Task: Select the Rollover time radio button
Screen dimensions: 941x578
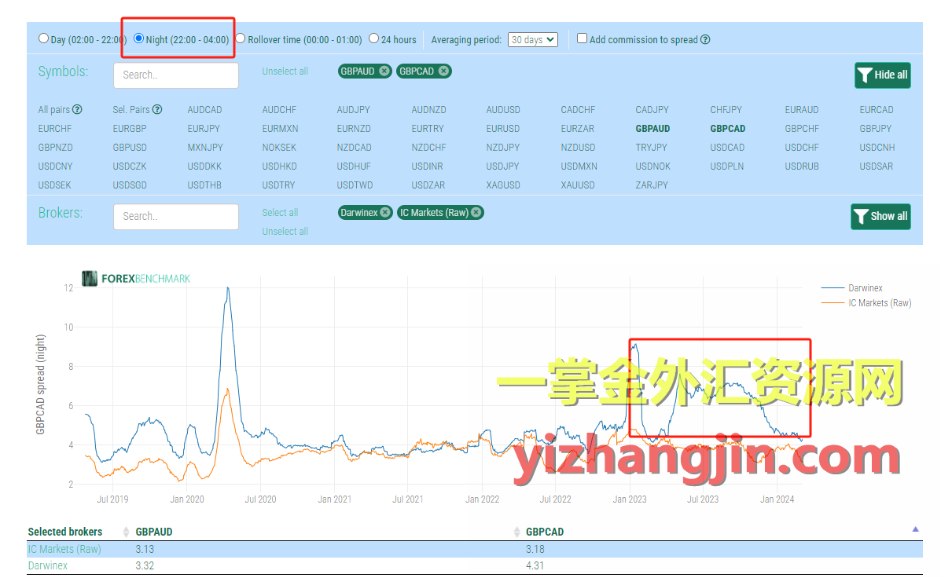Action: 241,38
